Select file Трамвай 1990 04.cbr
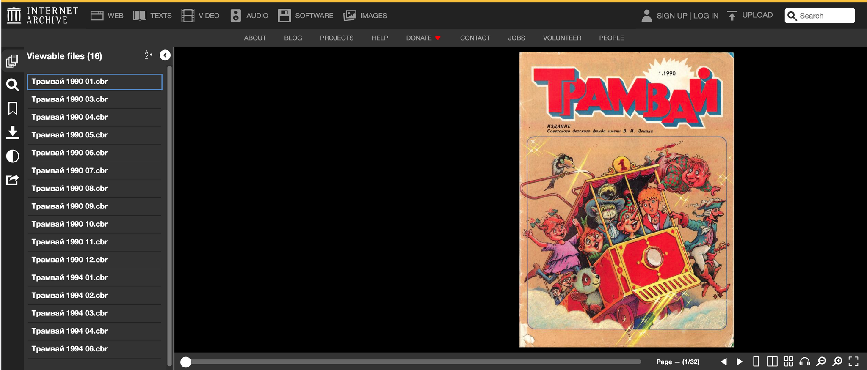Image resolution: width=867 pixels, height=370 pixels. 94,117
